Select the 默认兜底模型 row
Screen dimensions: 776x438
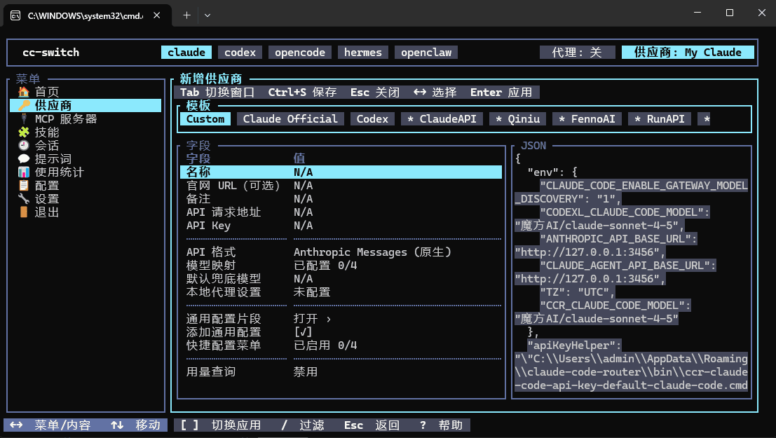tap(341, 279)
